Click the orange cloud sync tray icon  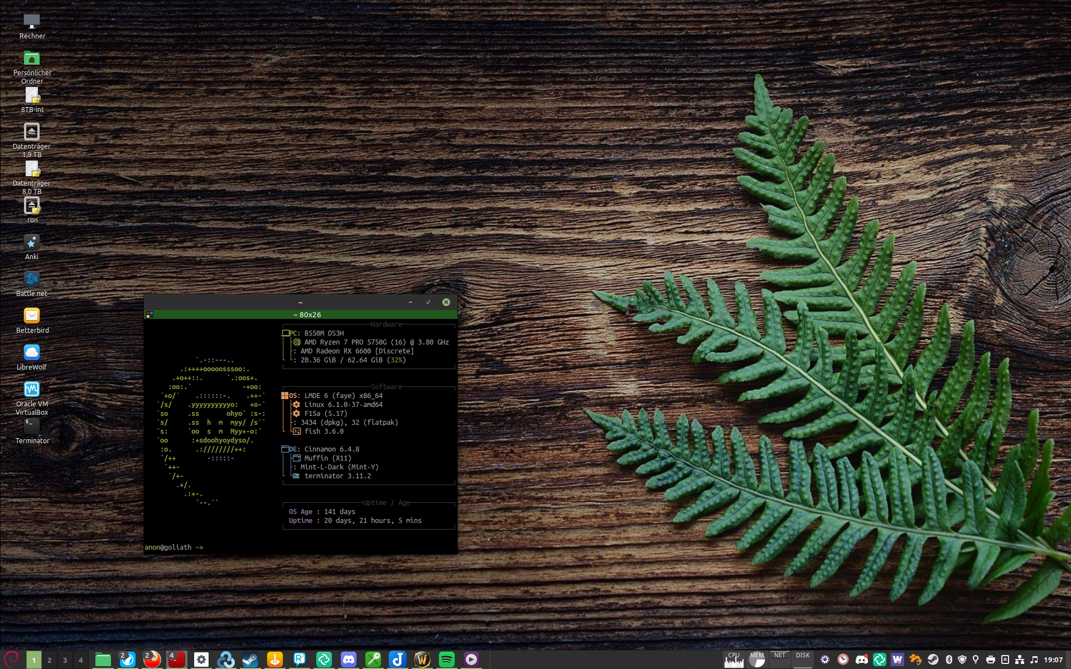click(x=915, y=660)
